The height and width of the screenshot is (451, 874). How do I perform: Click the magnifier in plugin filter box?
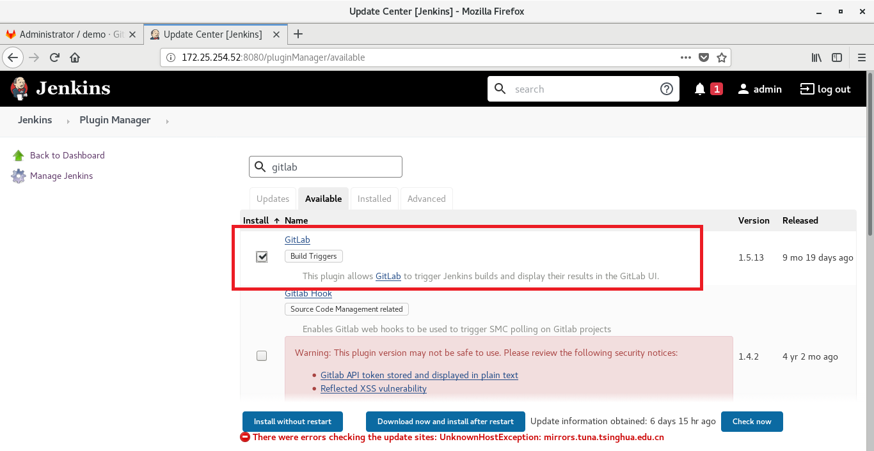coord(260,167)
